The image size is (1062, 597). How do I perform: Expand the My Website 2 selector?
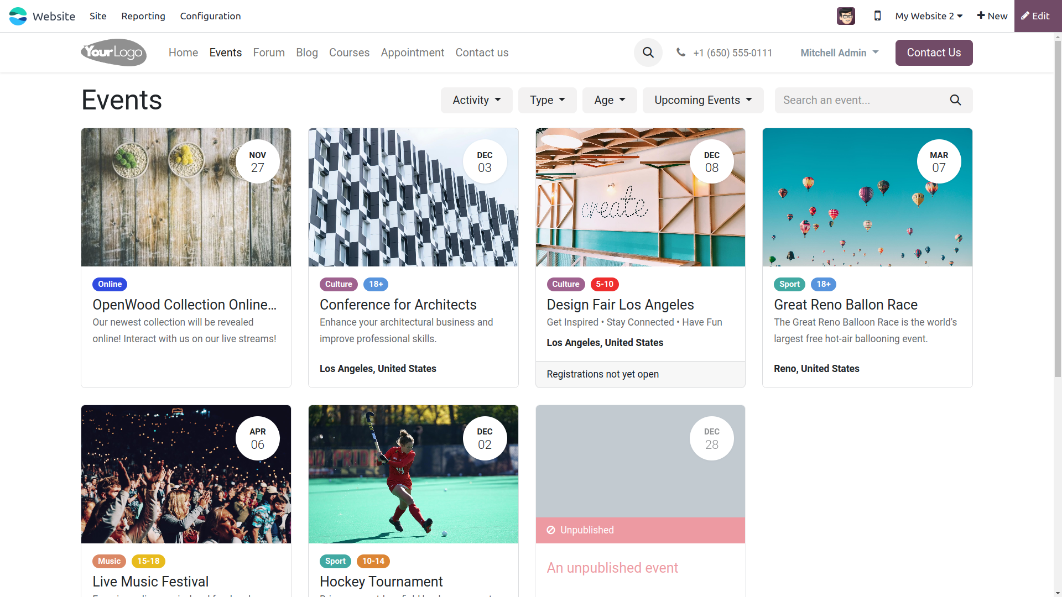point(928,16)
